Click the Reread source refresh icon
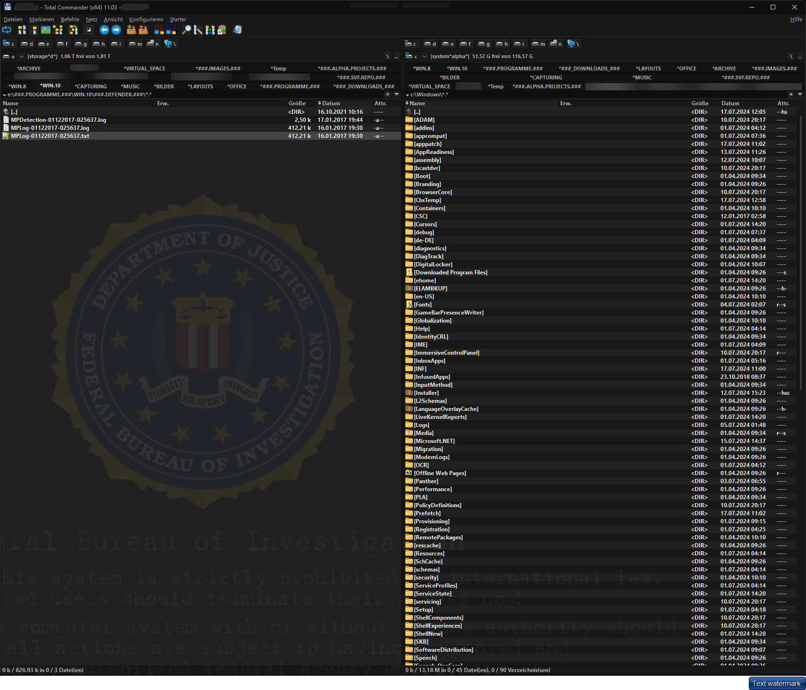This screenshot has width=806, height=690. [x=7, y=30]
